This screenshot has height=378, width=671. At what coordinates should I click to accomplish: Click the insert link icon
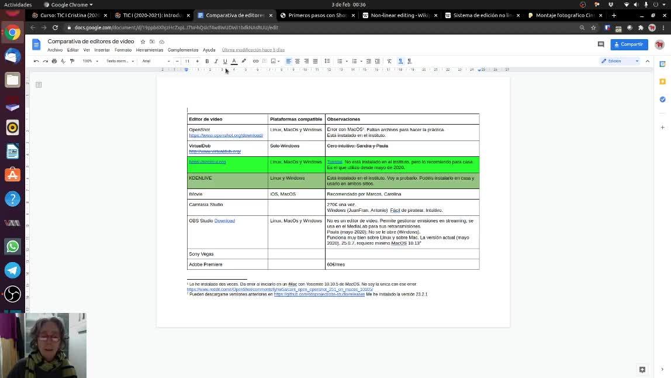(x=255, y=61)
